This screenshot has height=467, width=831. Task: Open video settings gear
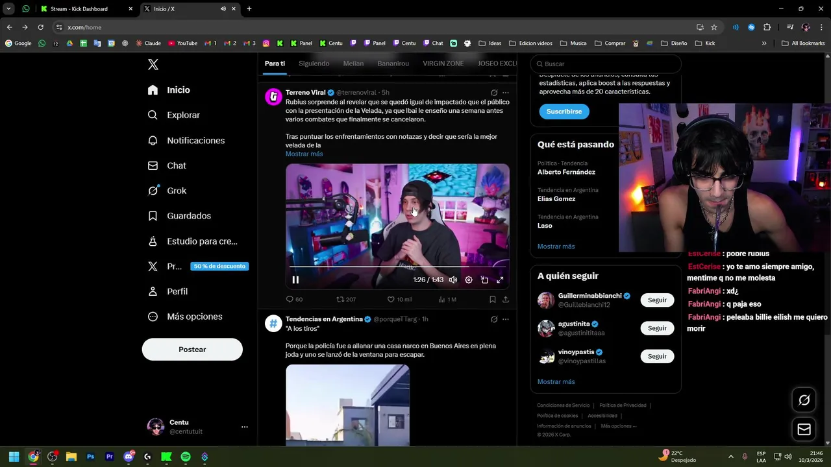[469, 280]
